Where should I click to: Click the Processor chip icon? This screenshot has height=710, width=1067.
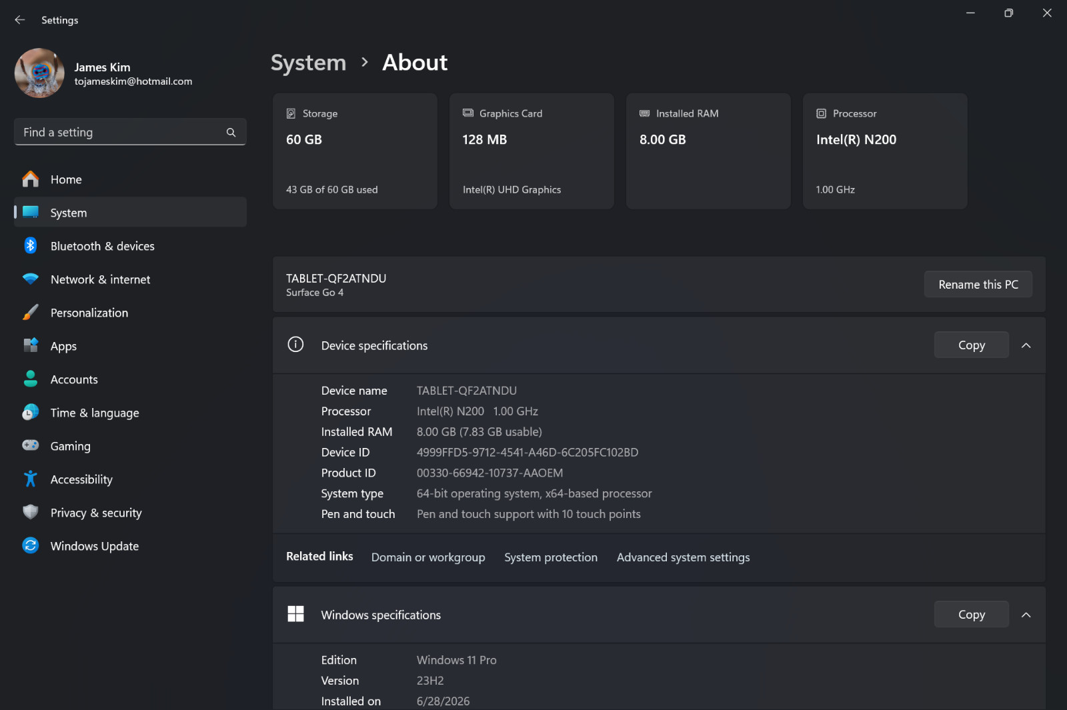(x=822, y=113)
